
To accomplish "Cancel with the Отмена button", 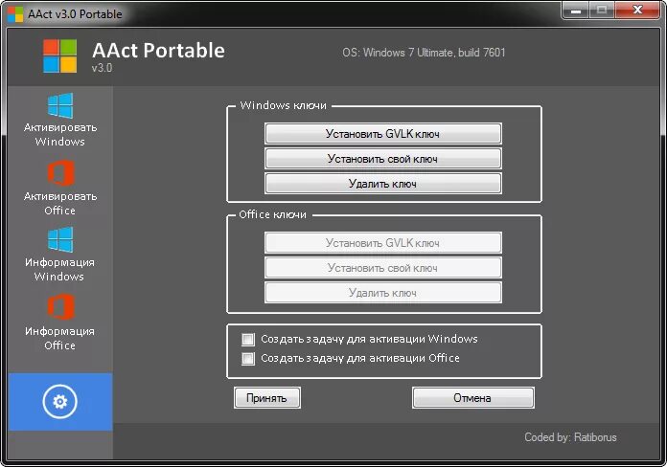I will (x=473, y=398).
